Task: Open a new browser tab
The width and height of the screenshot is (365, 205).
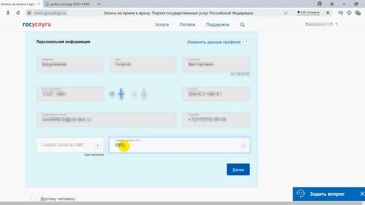Action: click(99, 4)
